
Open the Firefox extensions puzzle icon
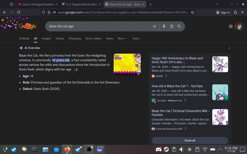click(x=235, y=12)
